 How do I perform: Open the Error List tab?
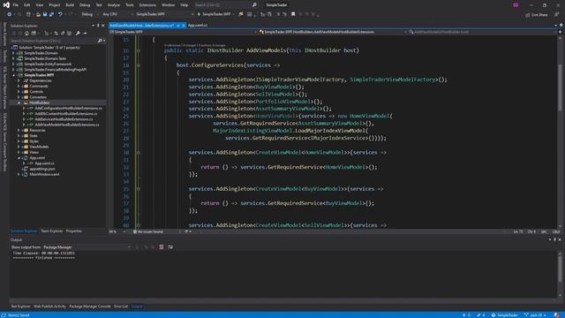121,307
